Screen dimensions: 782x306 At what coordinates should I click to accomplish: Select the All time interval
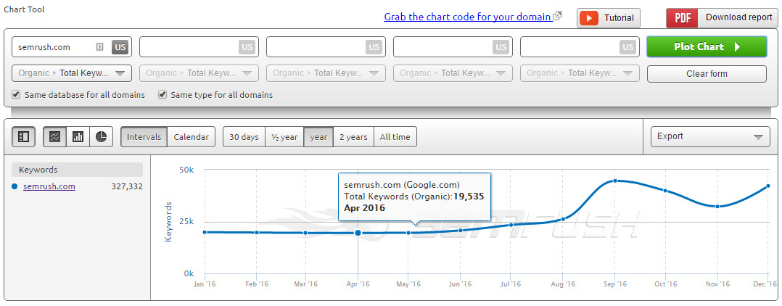[x=395, y=137]
